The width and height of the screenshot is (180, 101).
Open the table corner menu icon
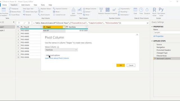[x=18, y=27]
